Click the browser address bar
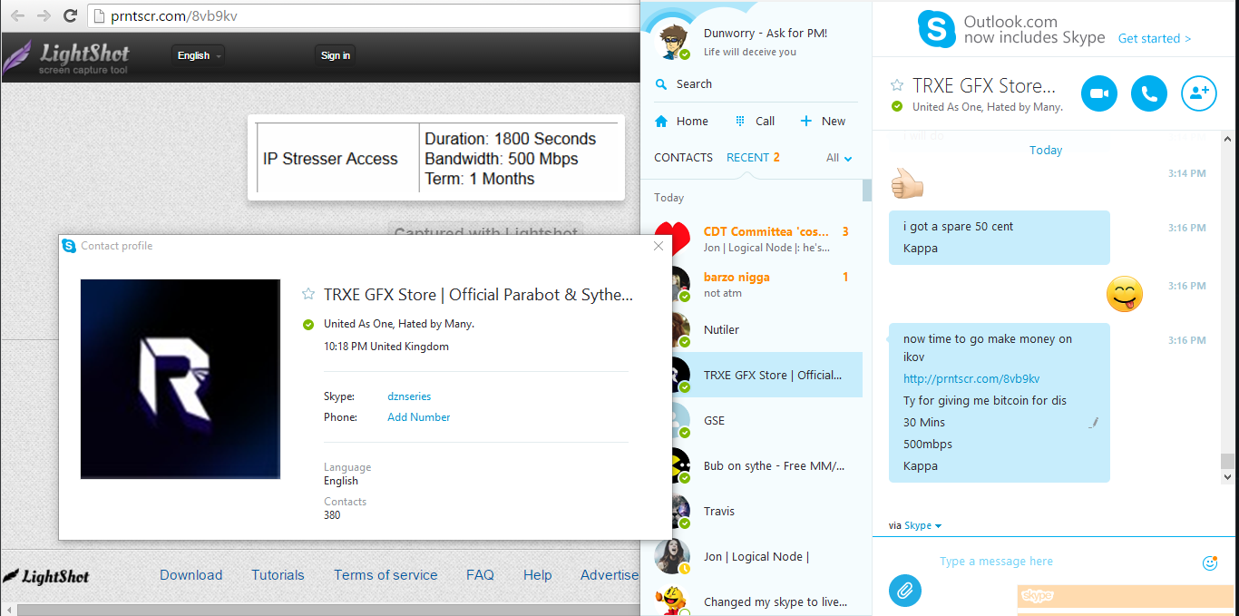 point(363,16)
